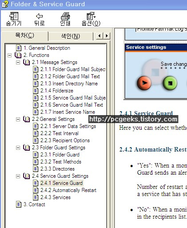Click page icon beside 2.2.1 Server Data Settings

pyautogui.click(x=36, y=126)
